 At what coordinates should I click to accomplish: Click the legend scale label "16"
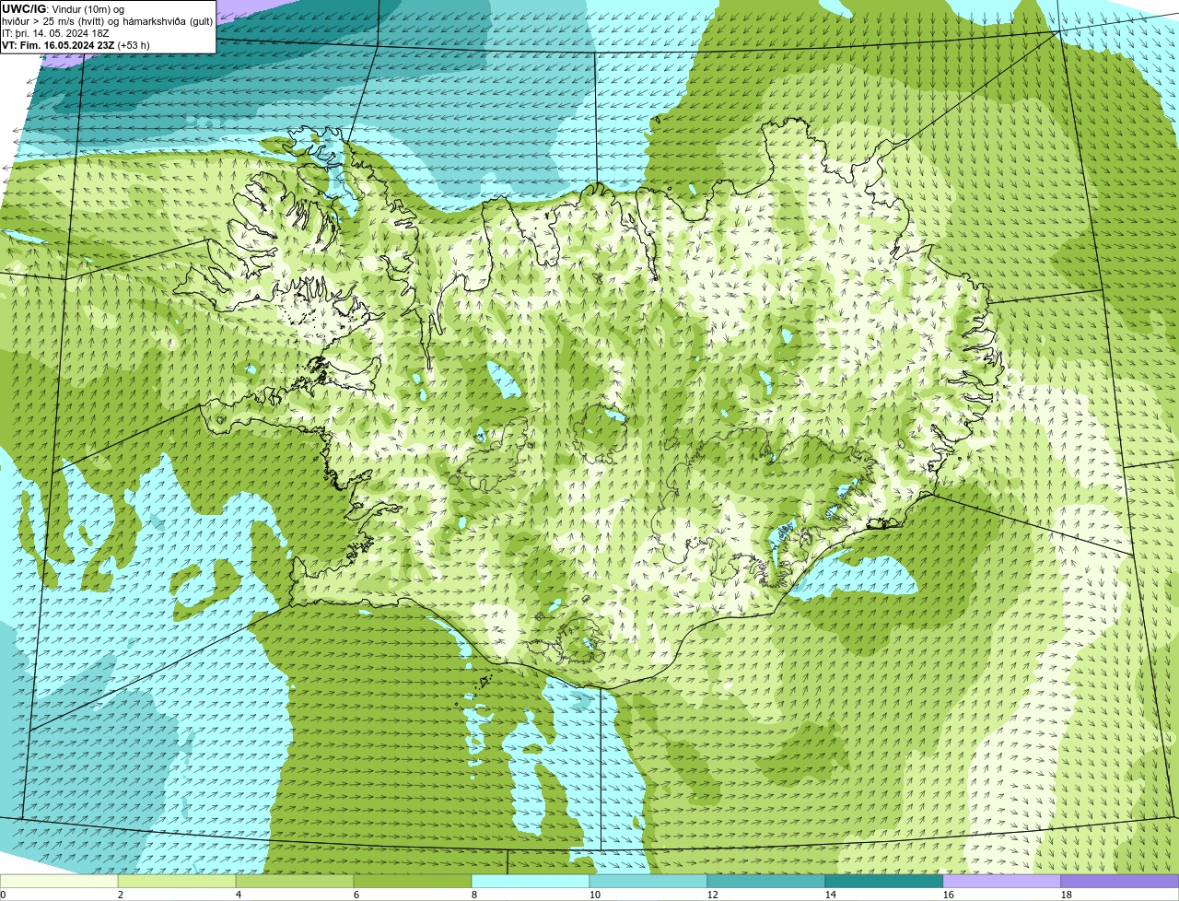click(x=949, y=895)
